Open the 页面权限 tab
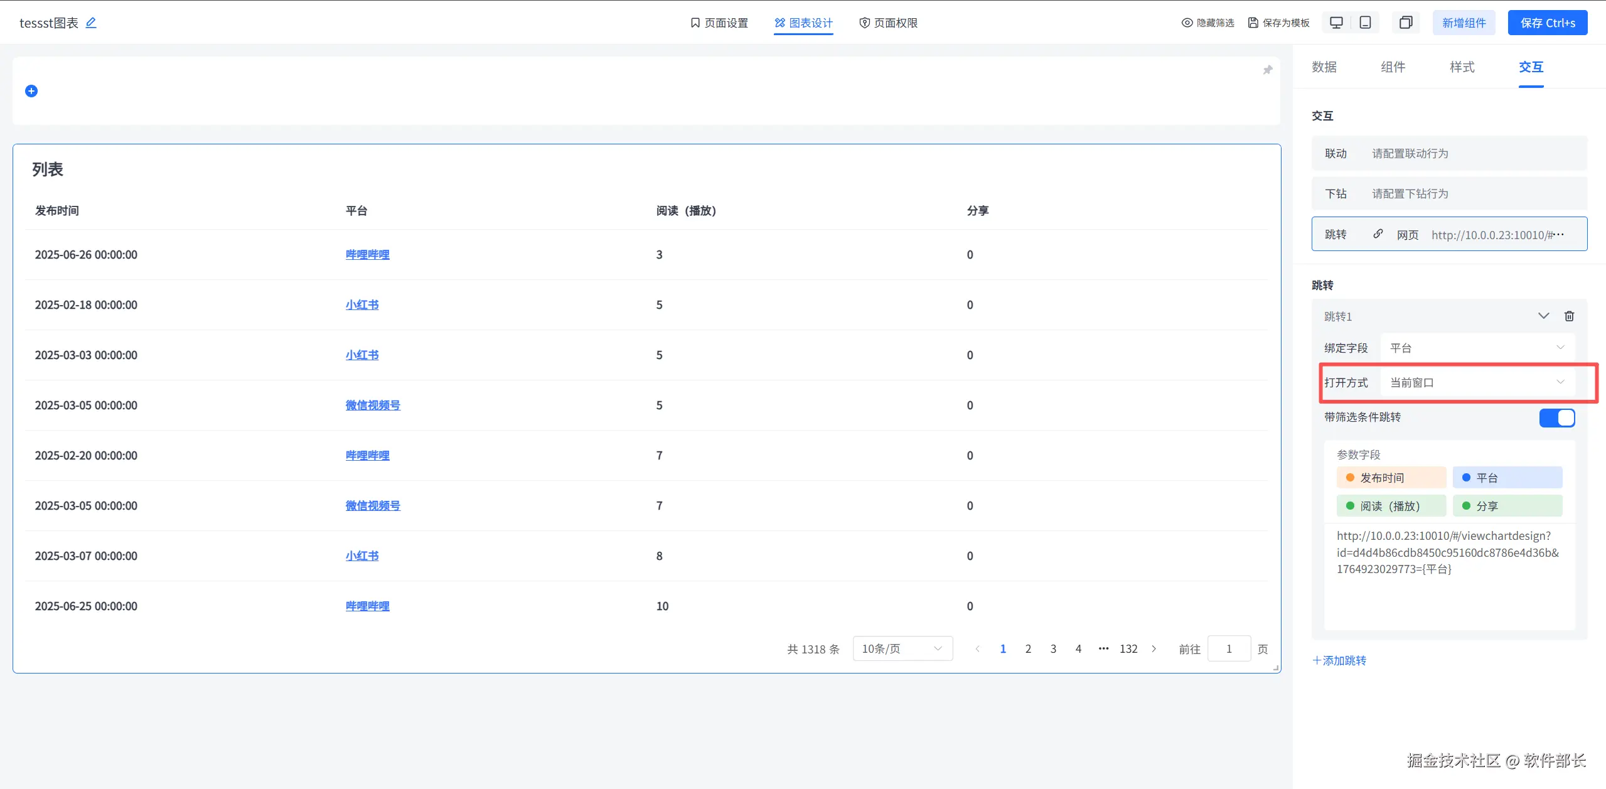This screenshot has height=789, width=1606. click(x=888, y=23)
